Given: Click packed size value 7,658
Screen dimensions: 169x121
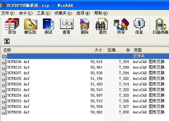Looking at the screenshot, I should pos(124,112).
